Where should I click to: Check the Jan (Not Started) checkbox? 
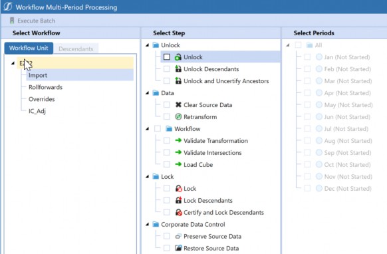307,57
